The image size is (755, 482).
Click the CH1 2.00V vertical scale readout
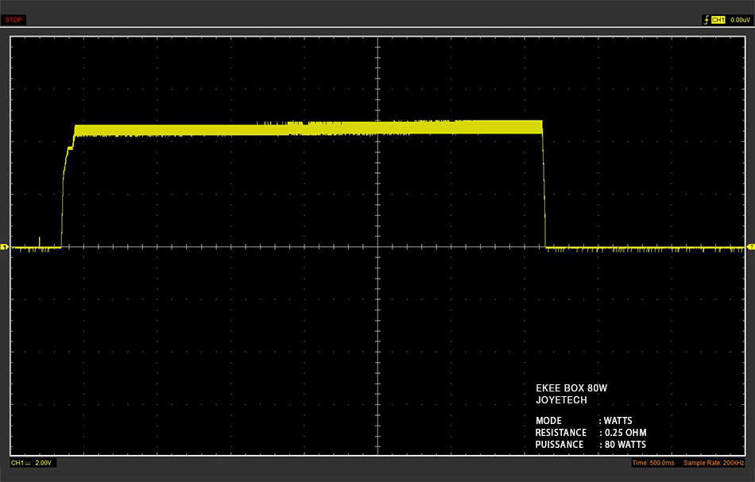pyautogui.click(x=32, y=463)
